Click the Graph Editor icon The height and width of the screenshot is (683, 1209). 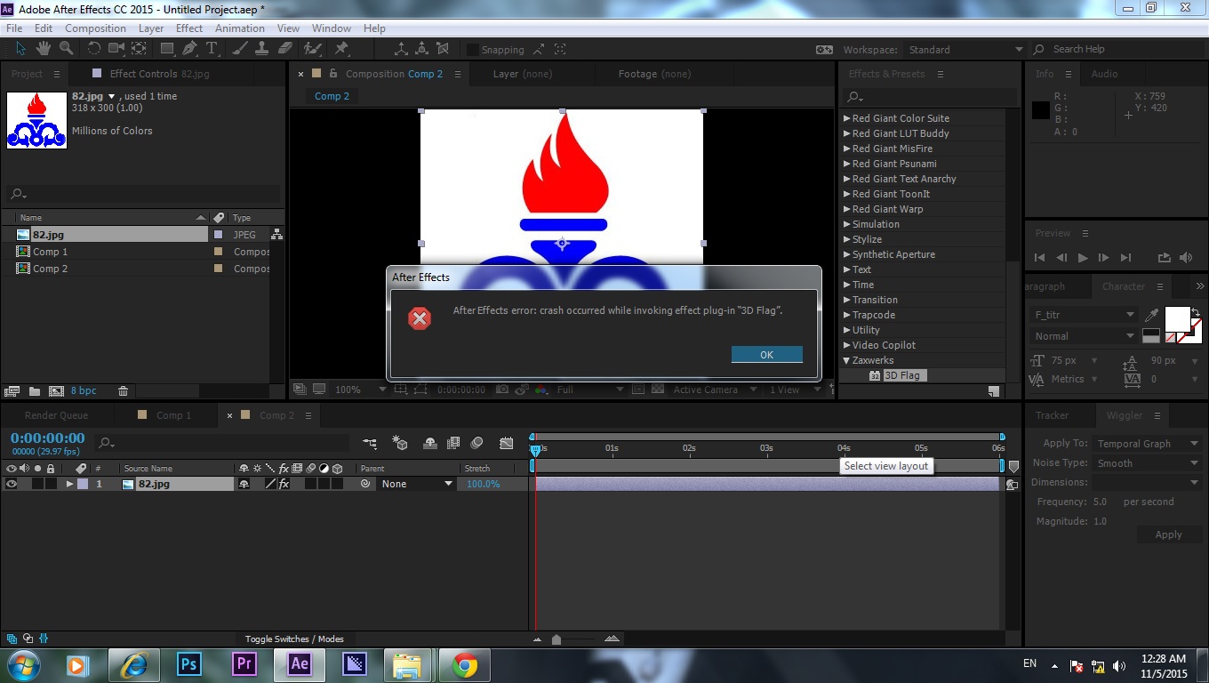click(507, 443)
